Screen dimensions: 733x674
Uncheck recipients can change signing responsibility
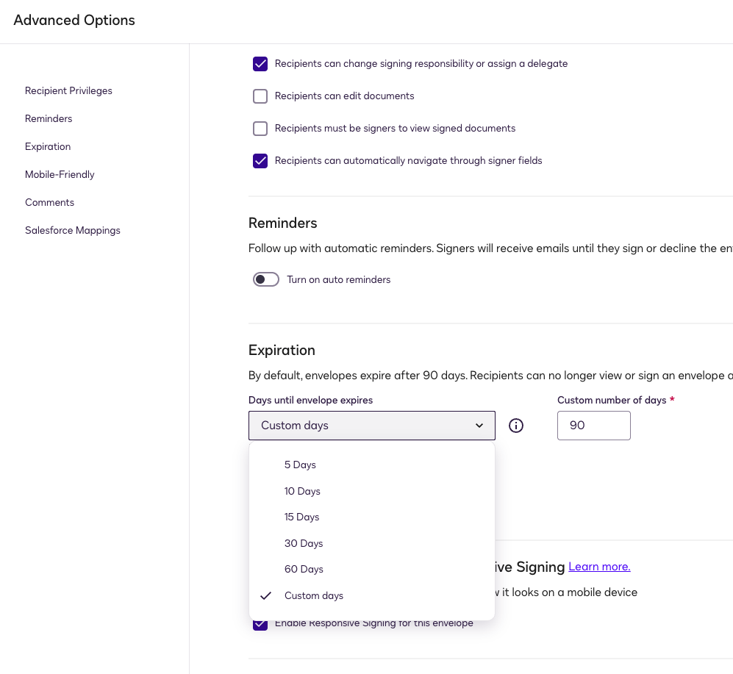pyautogui.click(x=260, y=63)
